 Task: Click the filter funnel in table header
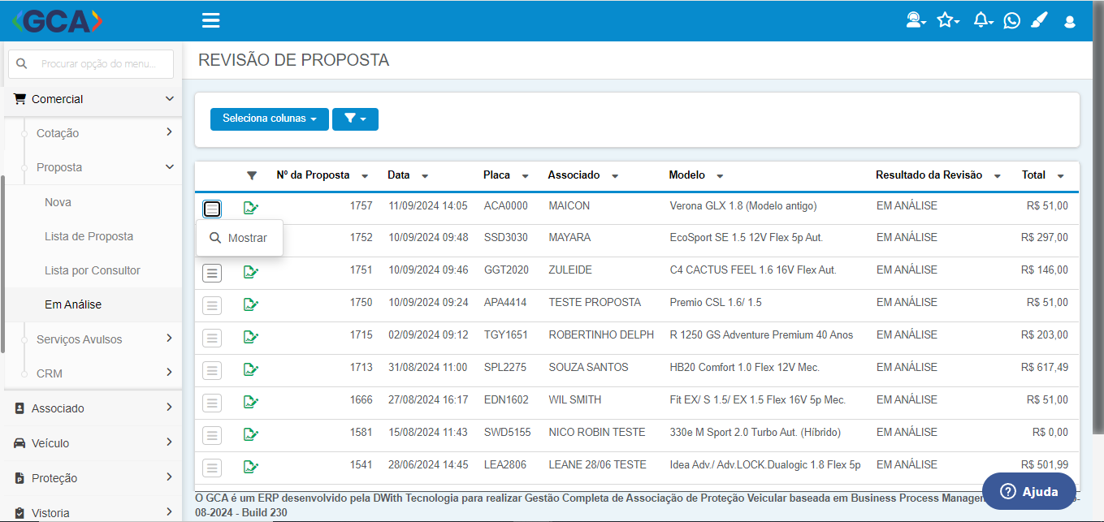point(252,175)
